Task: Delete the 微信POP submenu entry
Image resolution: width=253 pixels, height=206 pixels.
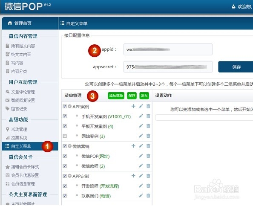Action: tap(148, 156)
